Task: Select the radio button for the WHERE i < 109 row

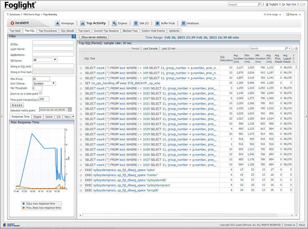Action: point(81,73)
